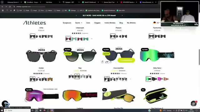
Task: Reload the page with refresh icon
Action: [10, 7]
